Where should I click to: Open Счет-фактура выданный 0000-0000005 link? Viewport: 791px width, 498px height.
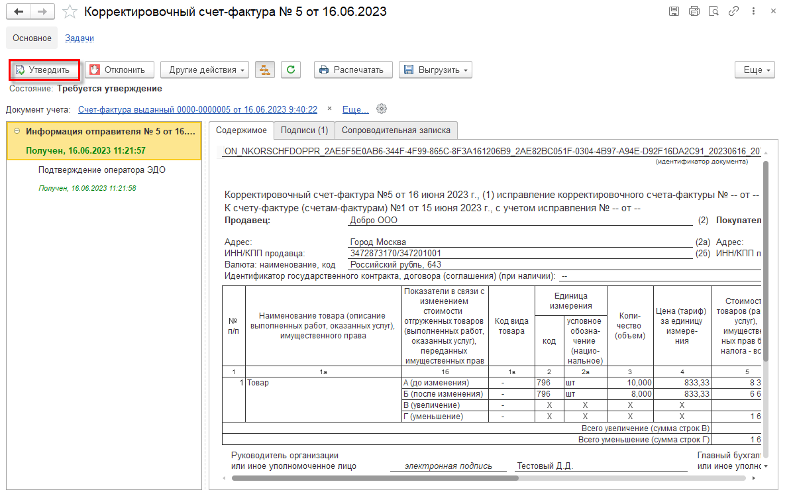(197, 109)
